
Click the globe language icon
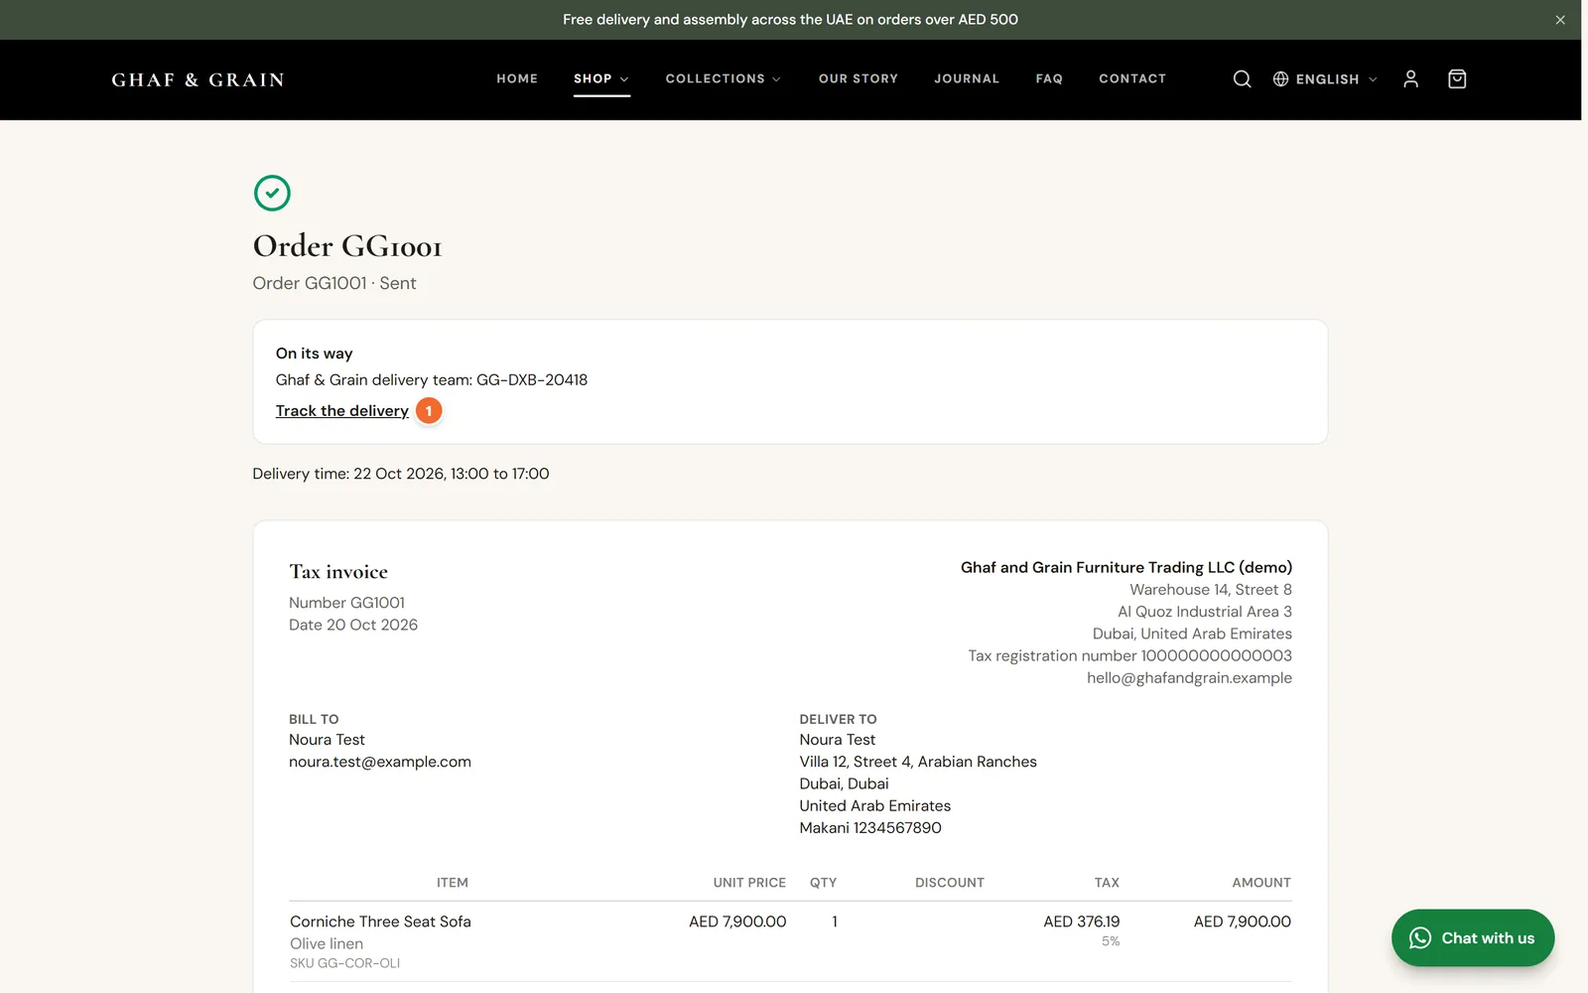click(1281, 79)
